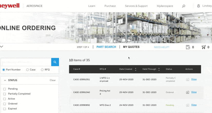Click the Case # column header
This screenshot has width=212, height=113.
pos(77,69)
